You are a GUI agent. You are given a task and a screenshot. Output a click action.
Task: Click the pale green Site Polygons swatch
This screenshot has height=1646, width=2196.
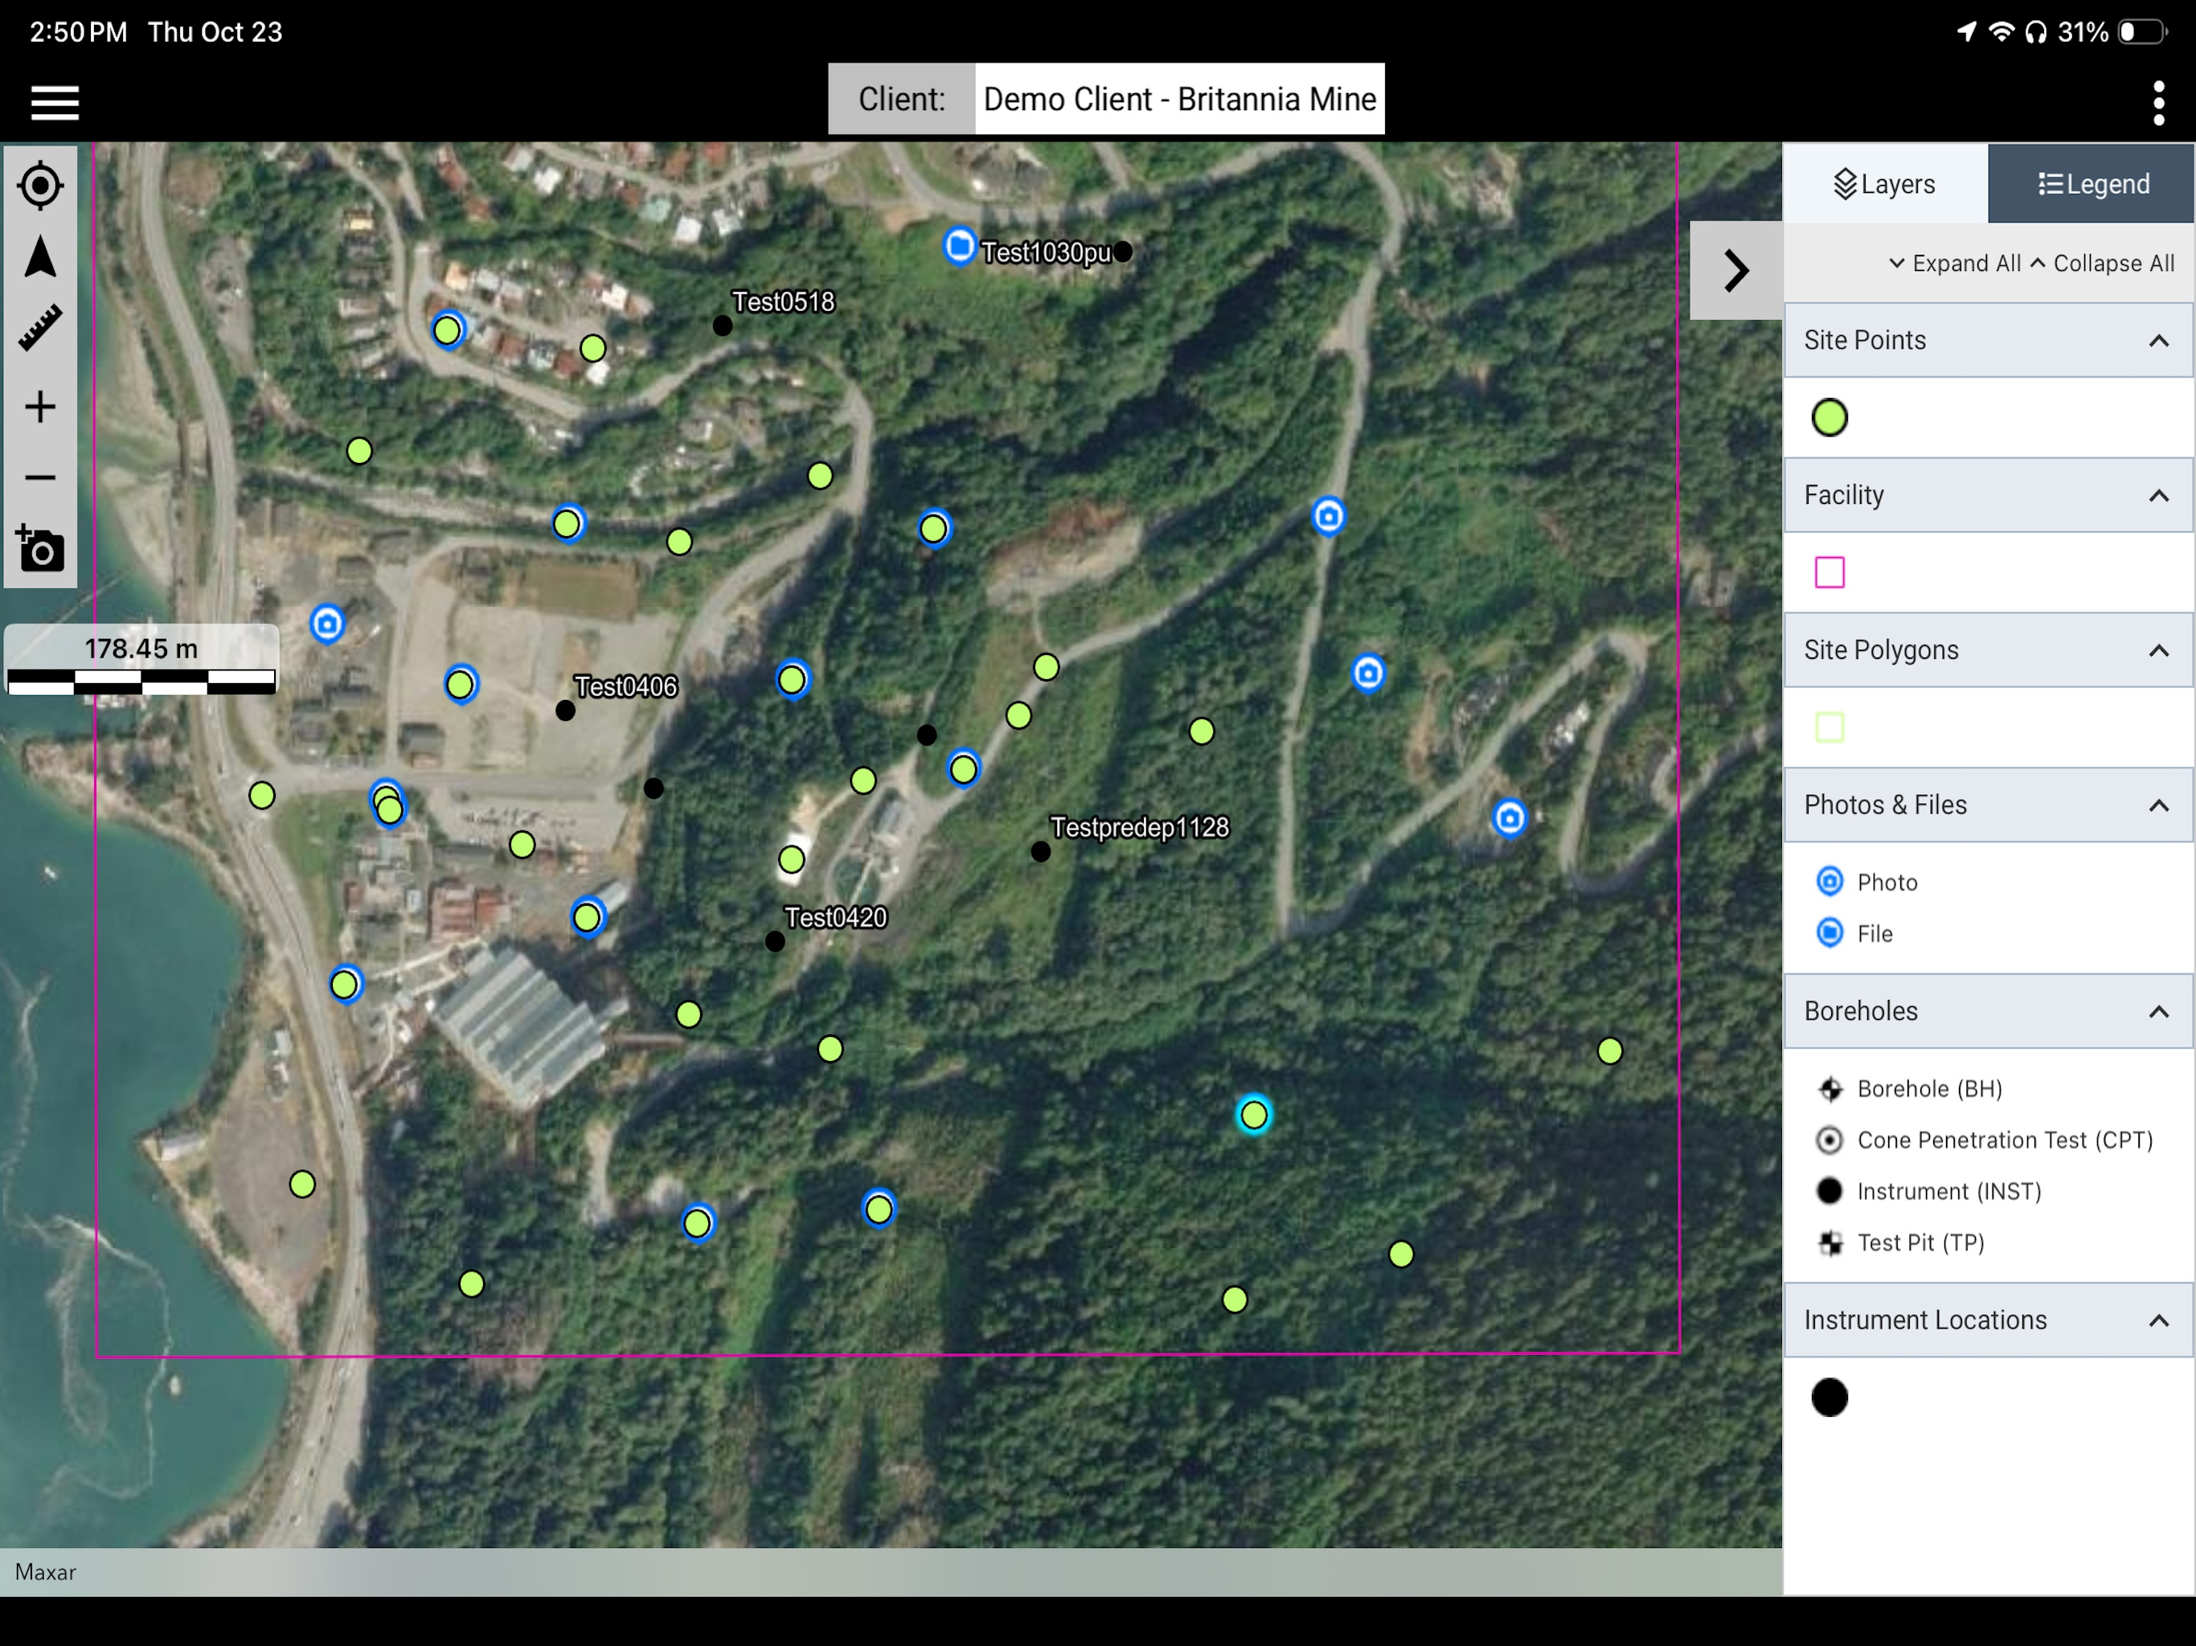click(1829, 727)
